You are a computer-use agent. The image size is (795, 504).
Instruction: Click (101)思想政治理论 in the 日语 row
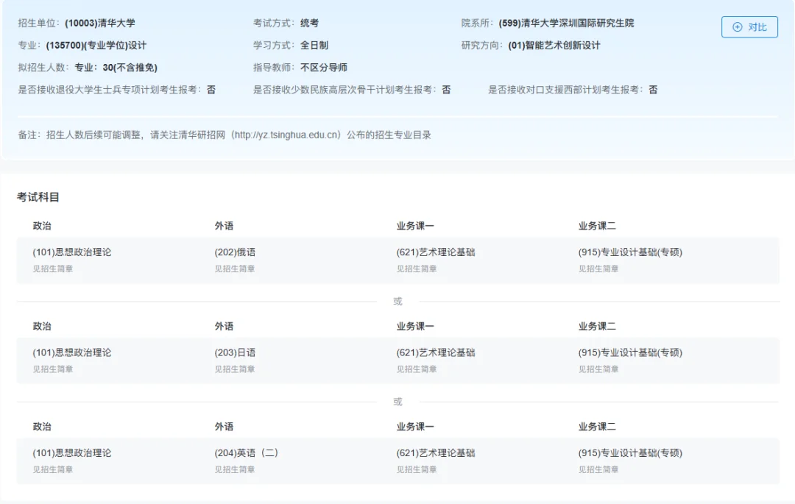(x=72, y=352)
